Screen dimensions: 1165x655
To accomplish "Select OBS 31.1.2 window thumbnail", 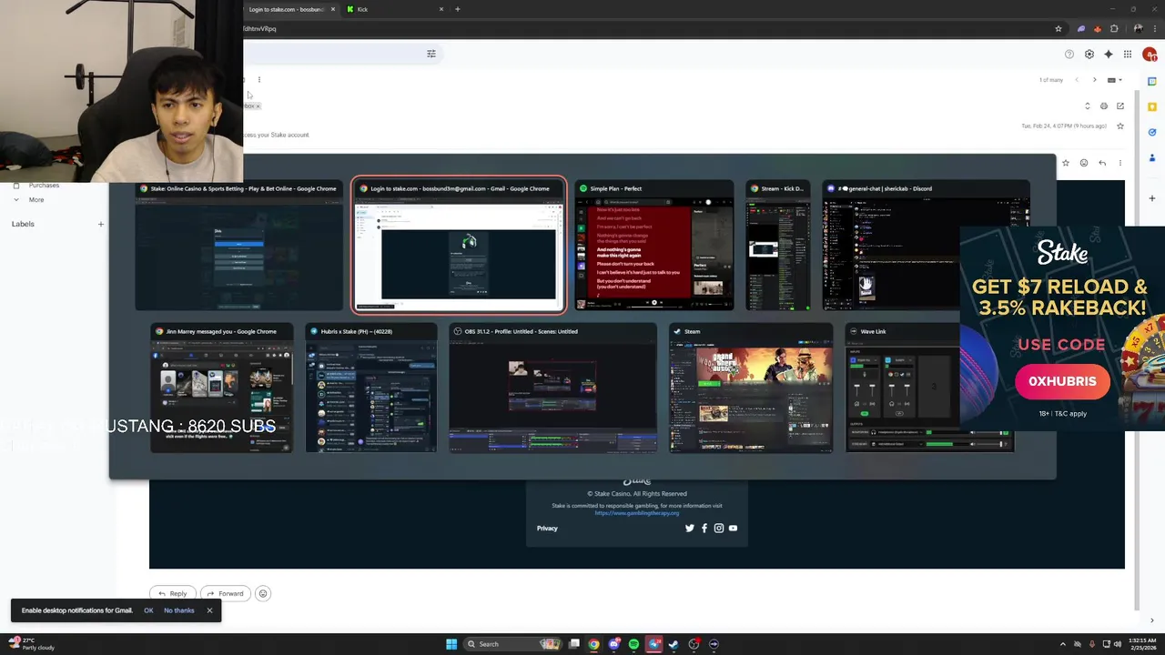I will point(552,388).
